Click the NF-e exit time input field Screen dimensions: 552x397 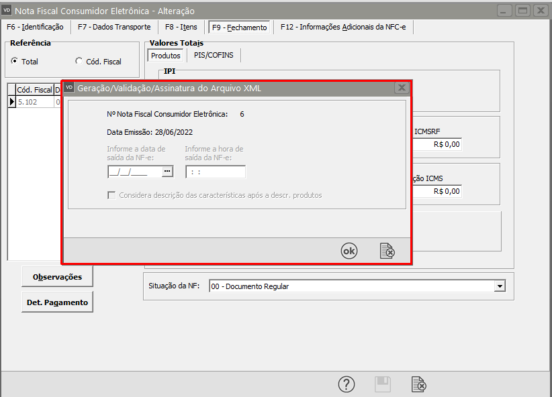(x=215, y=172)
